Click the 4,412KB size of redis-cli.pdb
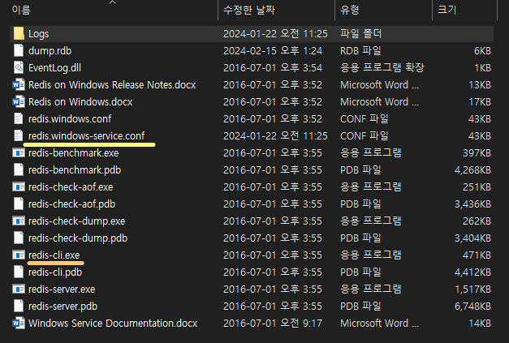The width and height of the screenshot is (509, 343). click(x=472, y=272)
